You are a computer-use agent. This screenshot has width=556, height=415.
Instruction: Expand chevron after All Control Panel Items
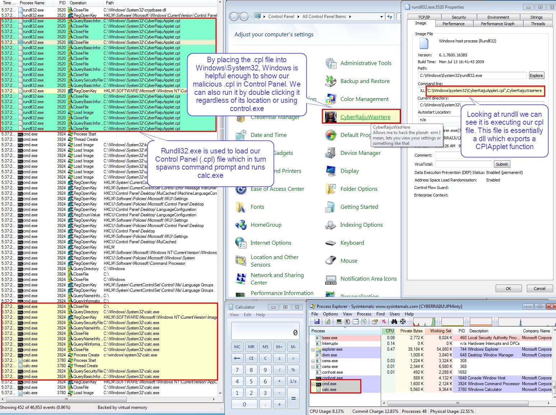350,17
